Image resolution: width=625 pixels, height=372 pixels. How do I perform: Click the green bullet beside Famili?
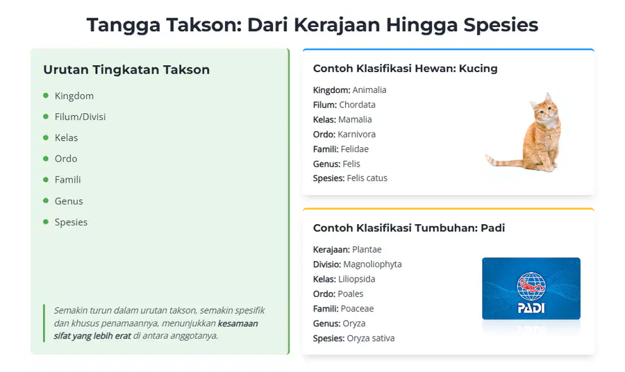point(46,180)
